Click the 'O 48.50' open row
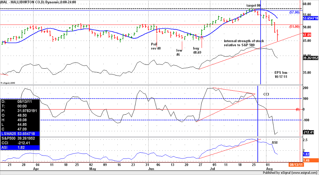The width and height of the screenshot is (319, 175). 20,115
